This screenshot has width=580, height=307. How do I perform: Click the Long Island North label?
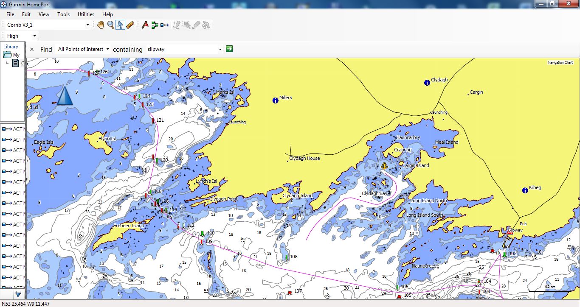(x=428, y=201)
